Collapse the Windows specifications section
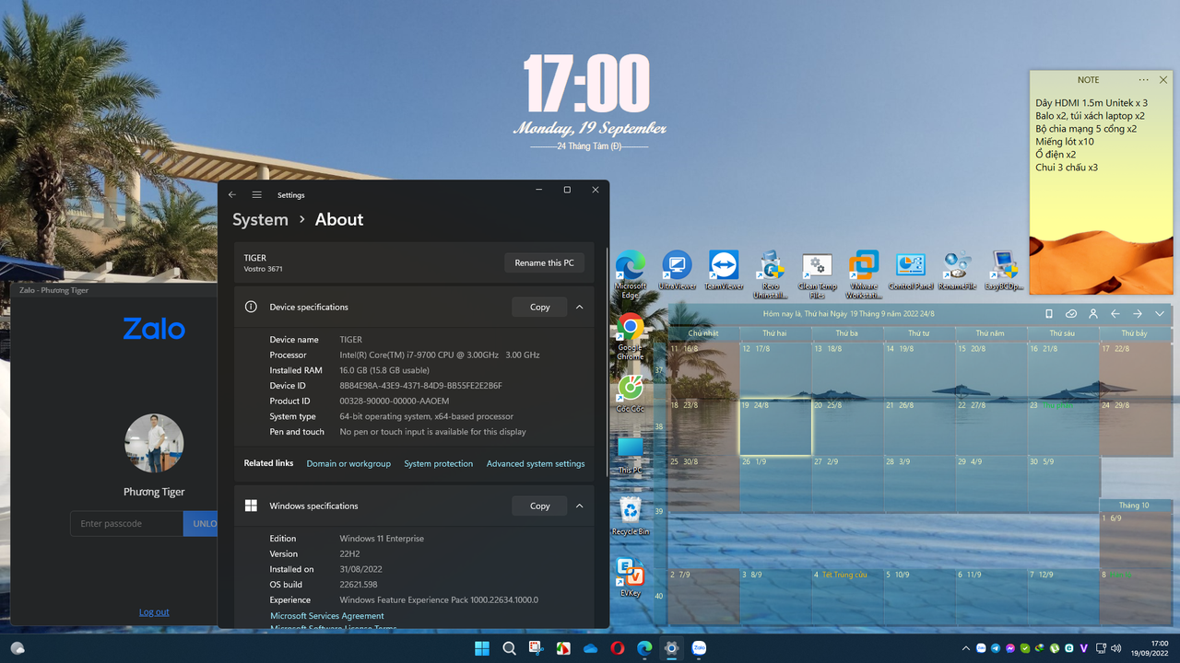Screen dimensions: 1180x663 [x=579, y=506]
